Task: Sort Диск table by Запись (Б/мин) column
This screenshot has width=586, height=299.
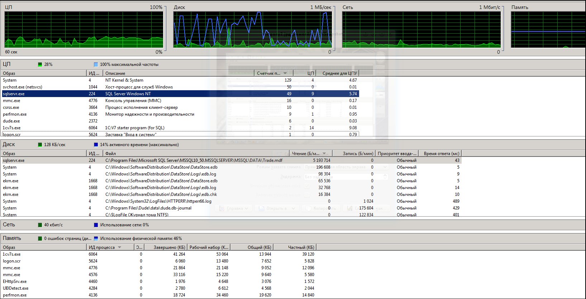Action: 354,154
